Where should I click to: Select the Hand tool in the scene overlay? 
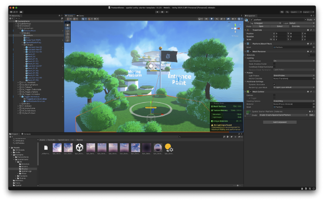(68, 25)
